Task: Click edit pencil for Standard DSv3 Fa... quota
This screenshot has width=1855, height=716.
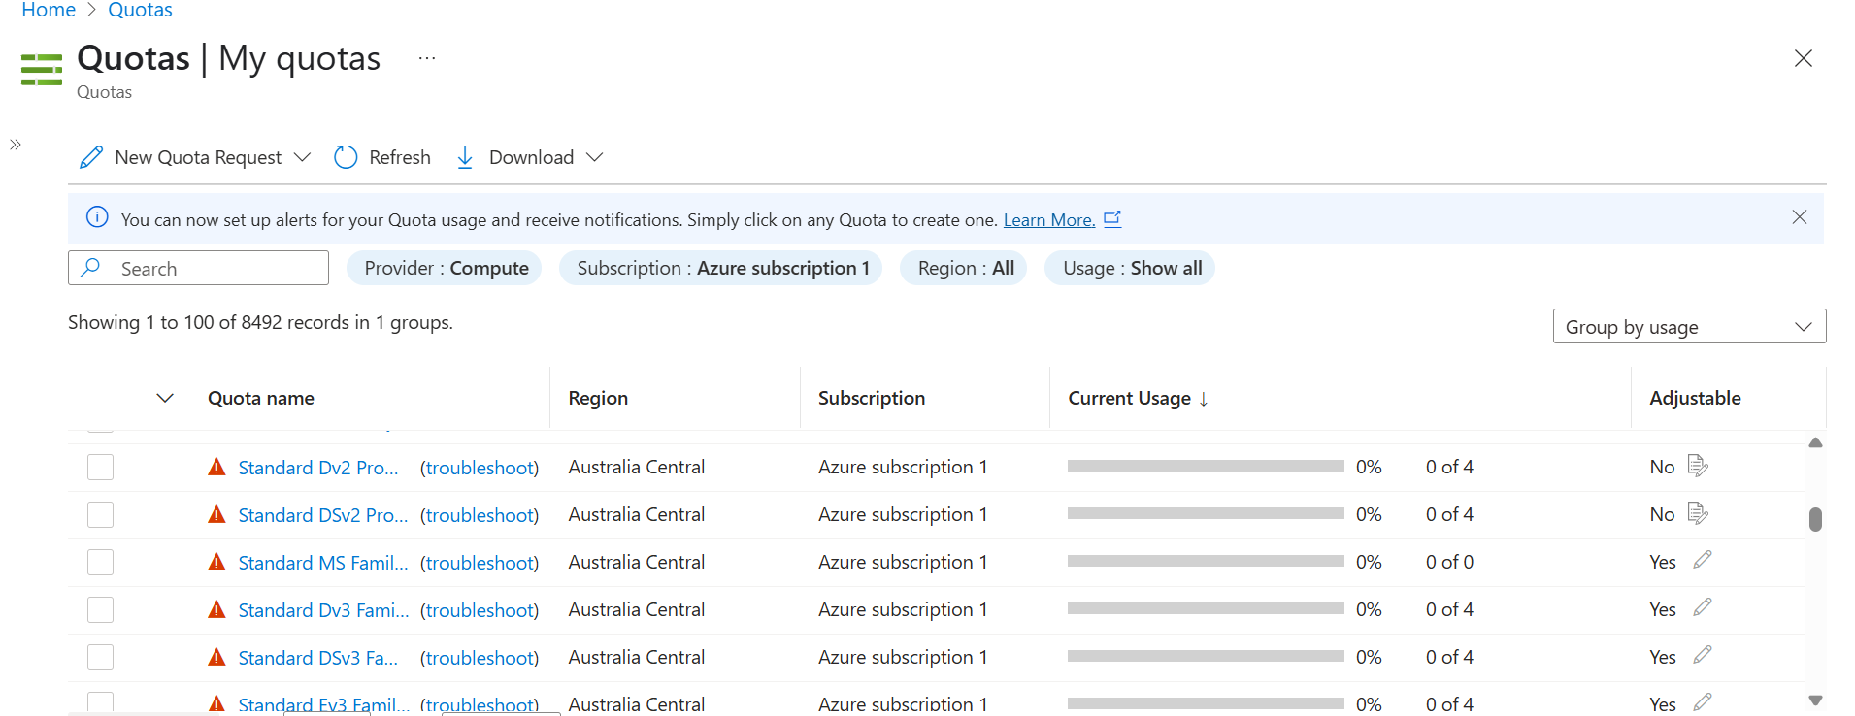Action: [1703, 655]
